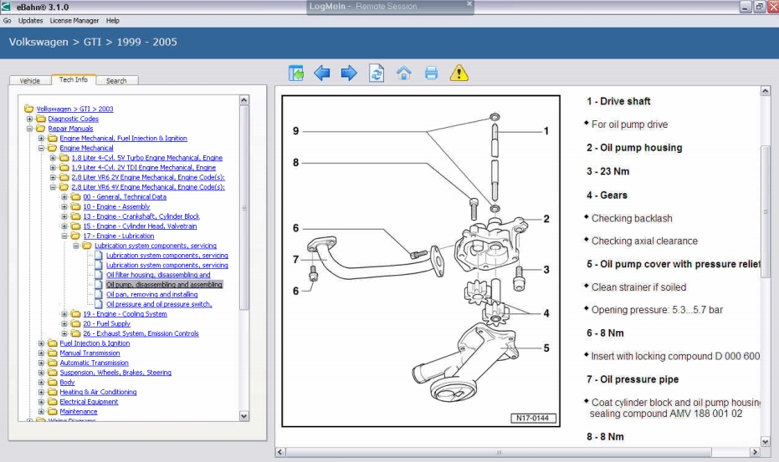Switch to the Search tab
Screen dimensions: 779x462
pos(116,81)
